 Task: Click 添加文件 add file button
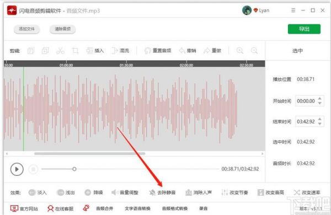(x=27, y=29)
